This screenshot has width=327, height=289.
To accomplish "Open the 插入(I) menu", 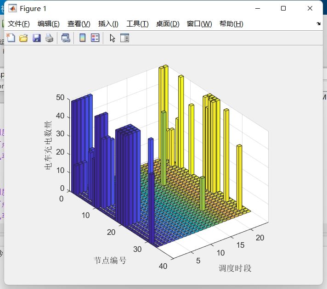I will pos(108,24).
